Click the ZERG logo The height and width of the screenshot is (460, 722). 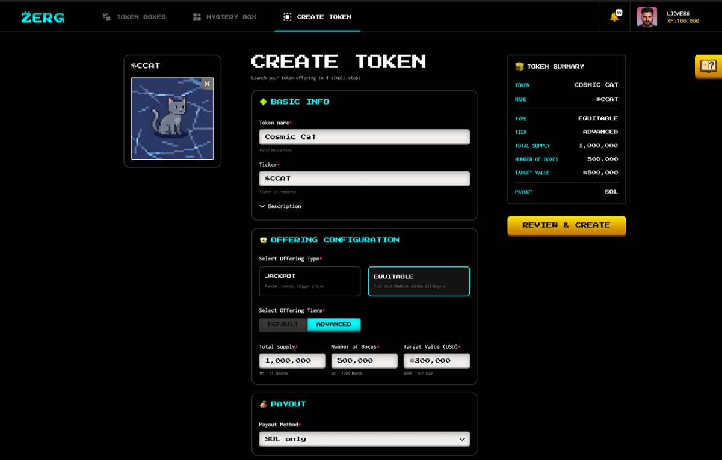click(x=43, y=17)
